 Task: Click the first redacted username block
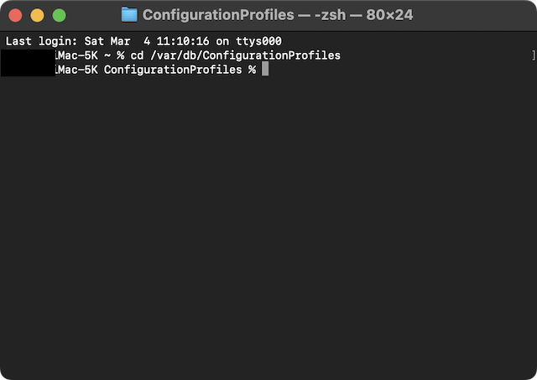point(28,55)
